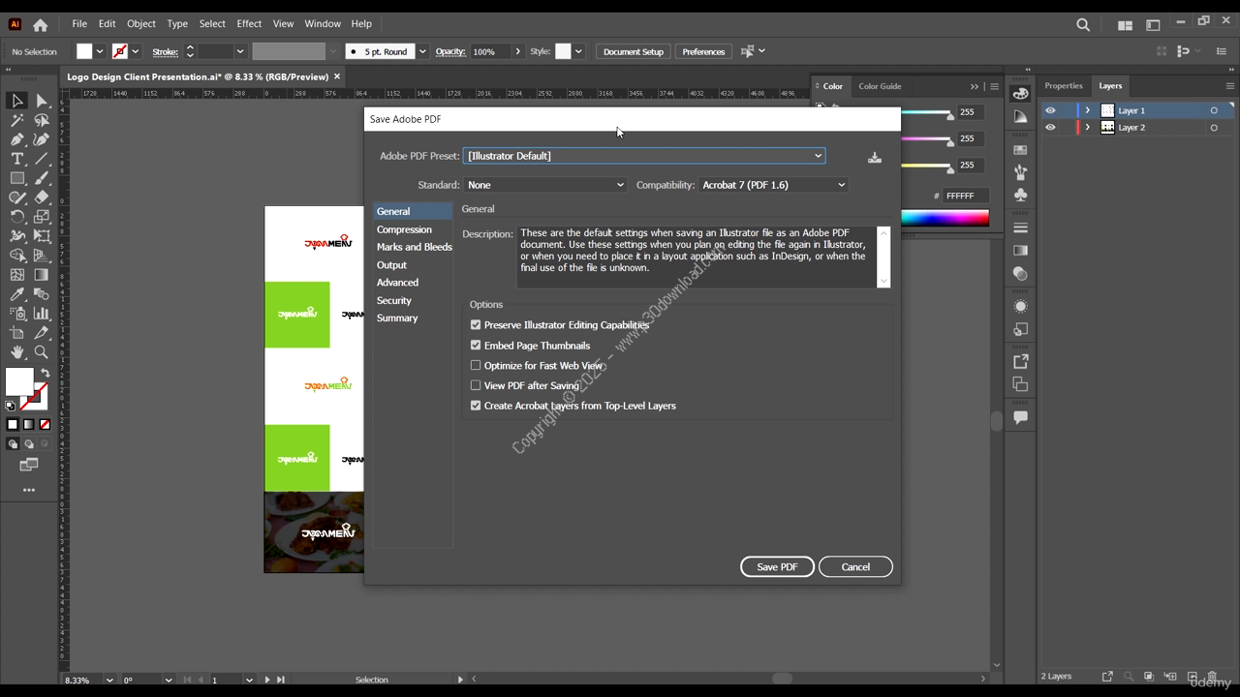Viewport: 1240px width, 697px height.
Task: Click the Save PDF button
Action: pos(777,567)
